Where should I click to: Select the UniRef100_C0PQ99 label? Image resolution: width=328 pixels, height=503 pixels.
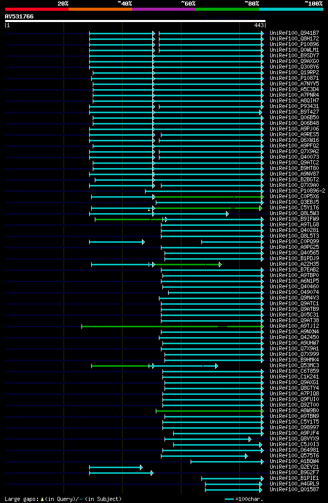(x=294, y=242)
